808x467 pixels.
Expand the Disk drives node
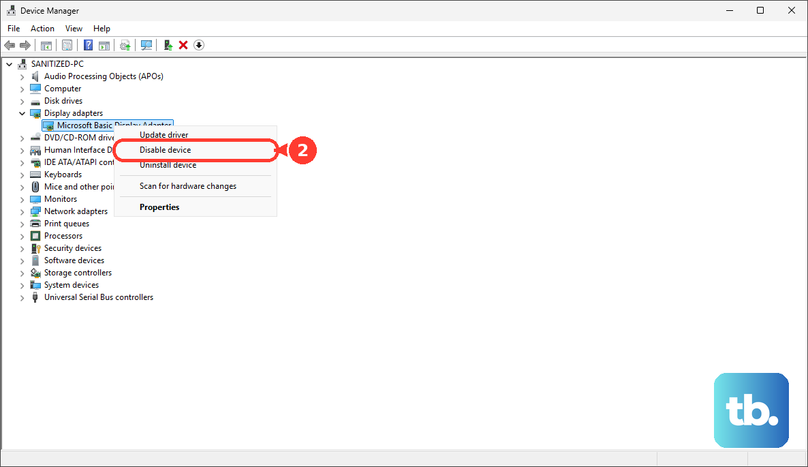coord(22,101)
